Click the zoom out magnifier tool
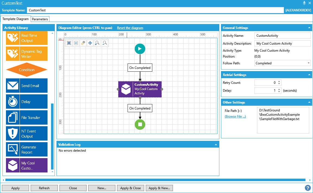Image resolution: width=313 pixels, height=193 pixels. point(105,43)
